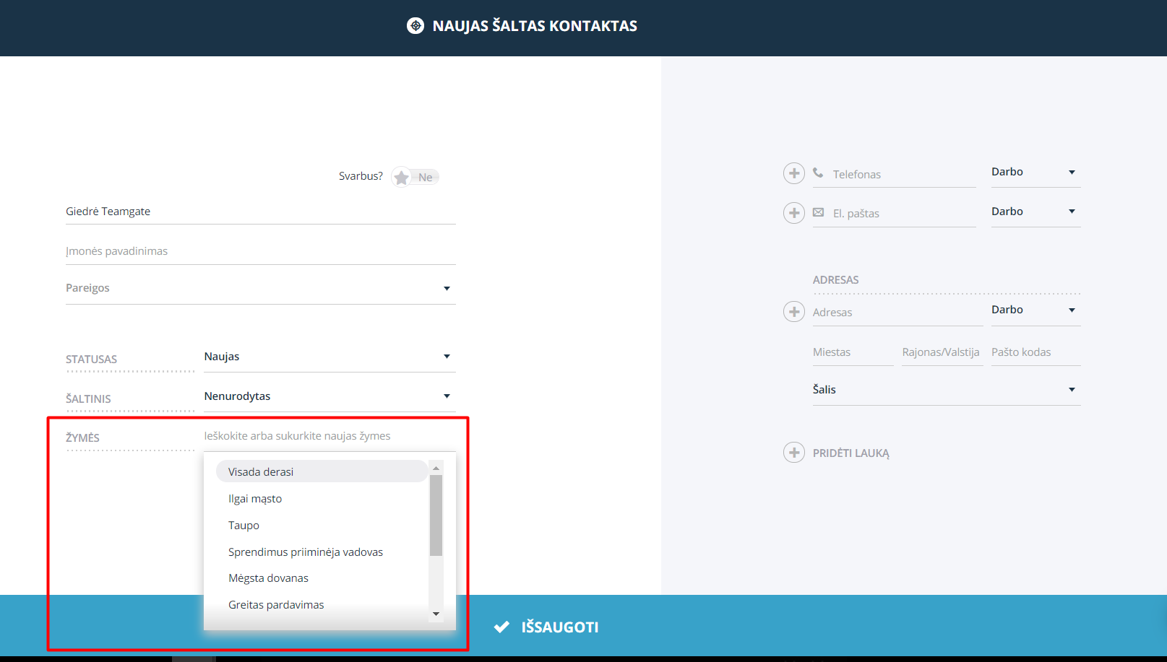
Task: Click the Įmonės pavadinimas input field
Action: tap(261, 251)
